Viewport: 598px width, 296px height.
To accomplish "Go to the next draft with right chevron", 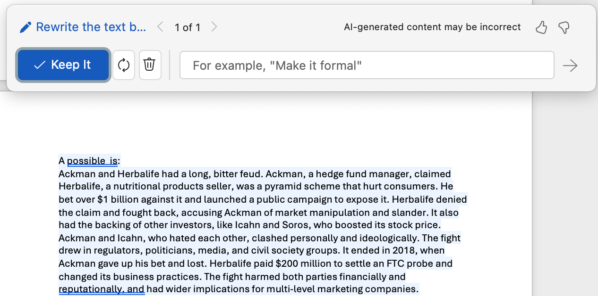I will point(214,27).
